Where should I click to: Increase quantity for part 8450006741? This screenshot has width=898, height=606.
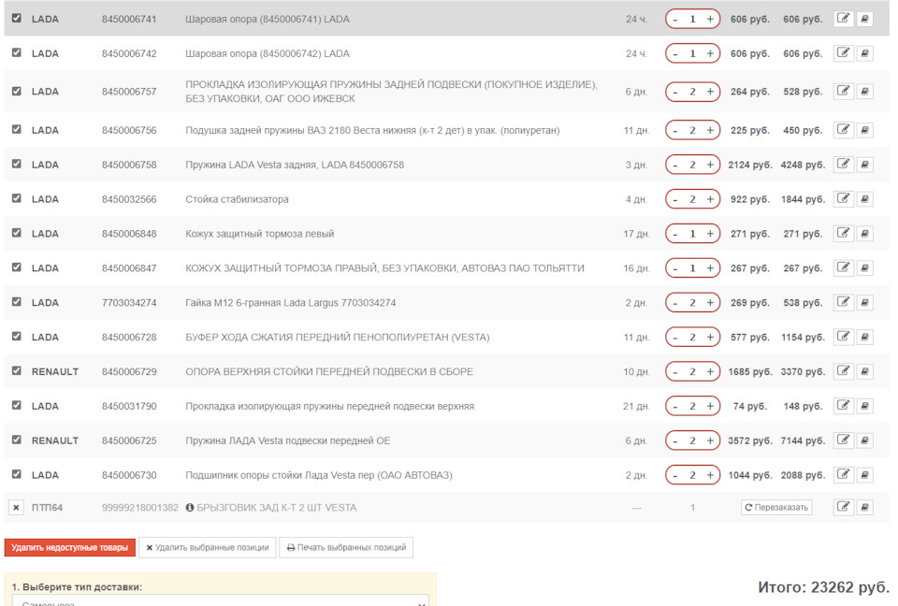(710, 19)
